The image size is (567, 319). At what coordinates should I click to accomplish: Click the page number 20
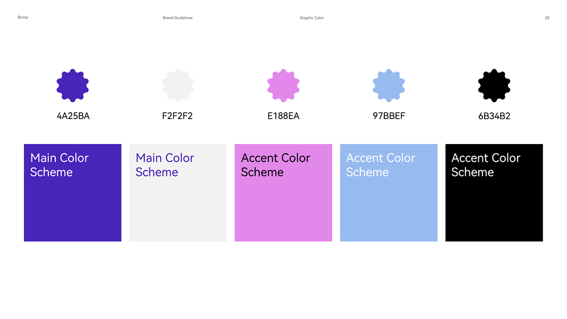pyautogui.click(x=547, y=18)
